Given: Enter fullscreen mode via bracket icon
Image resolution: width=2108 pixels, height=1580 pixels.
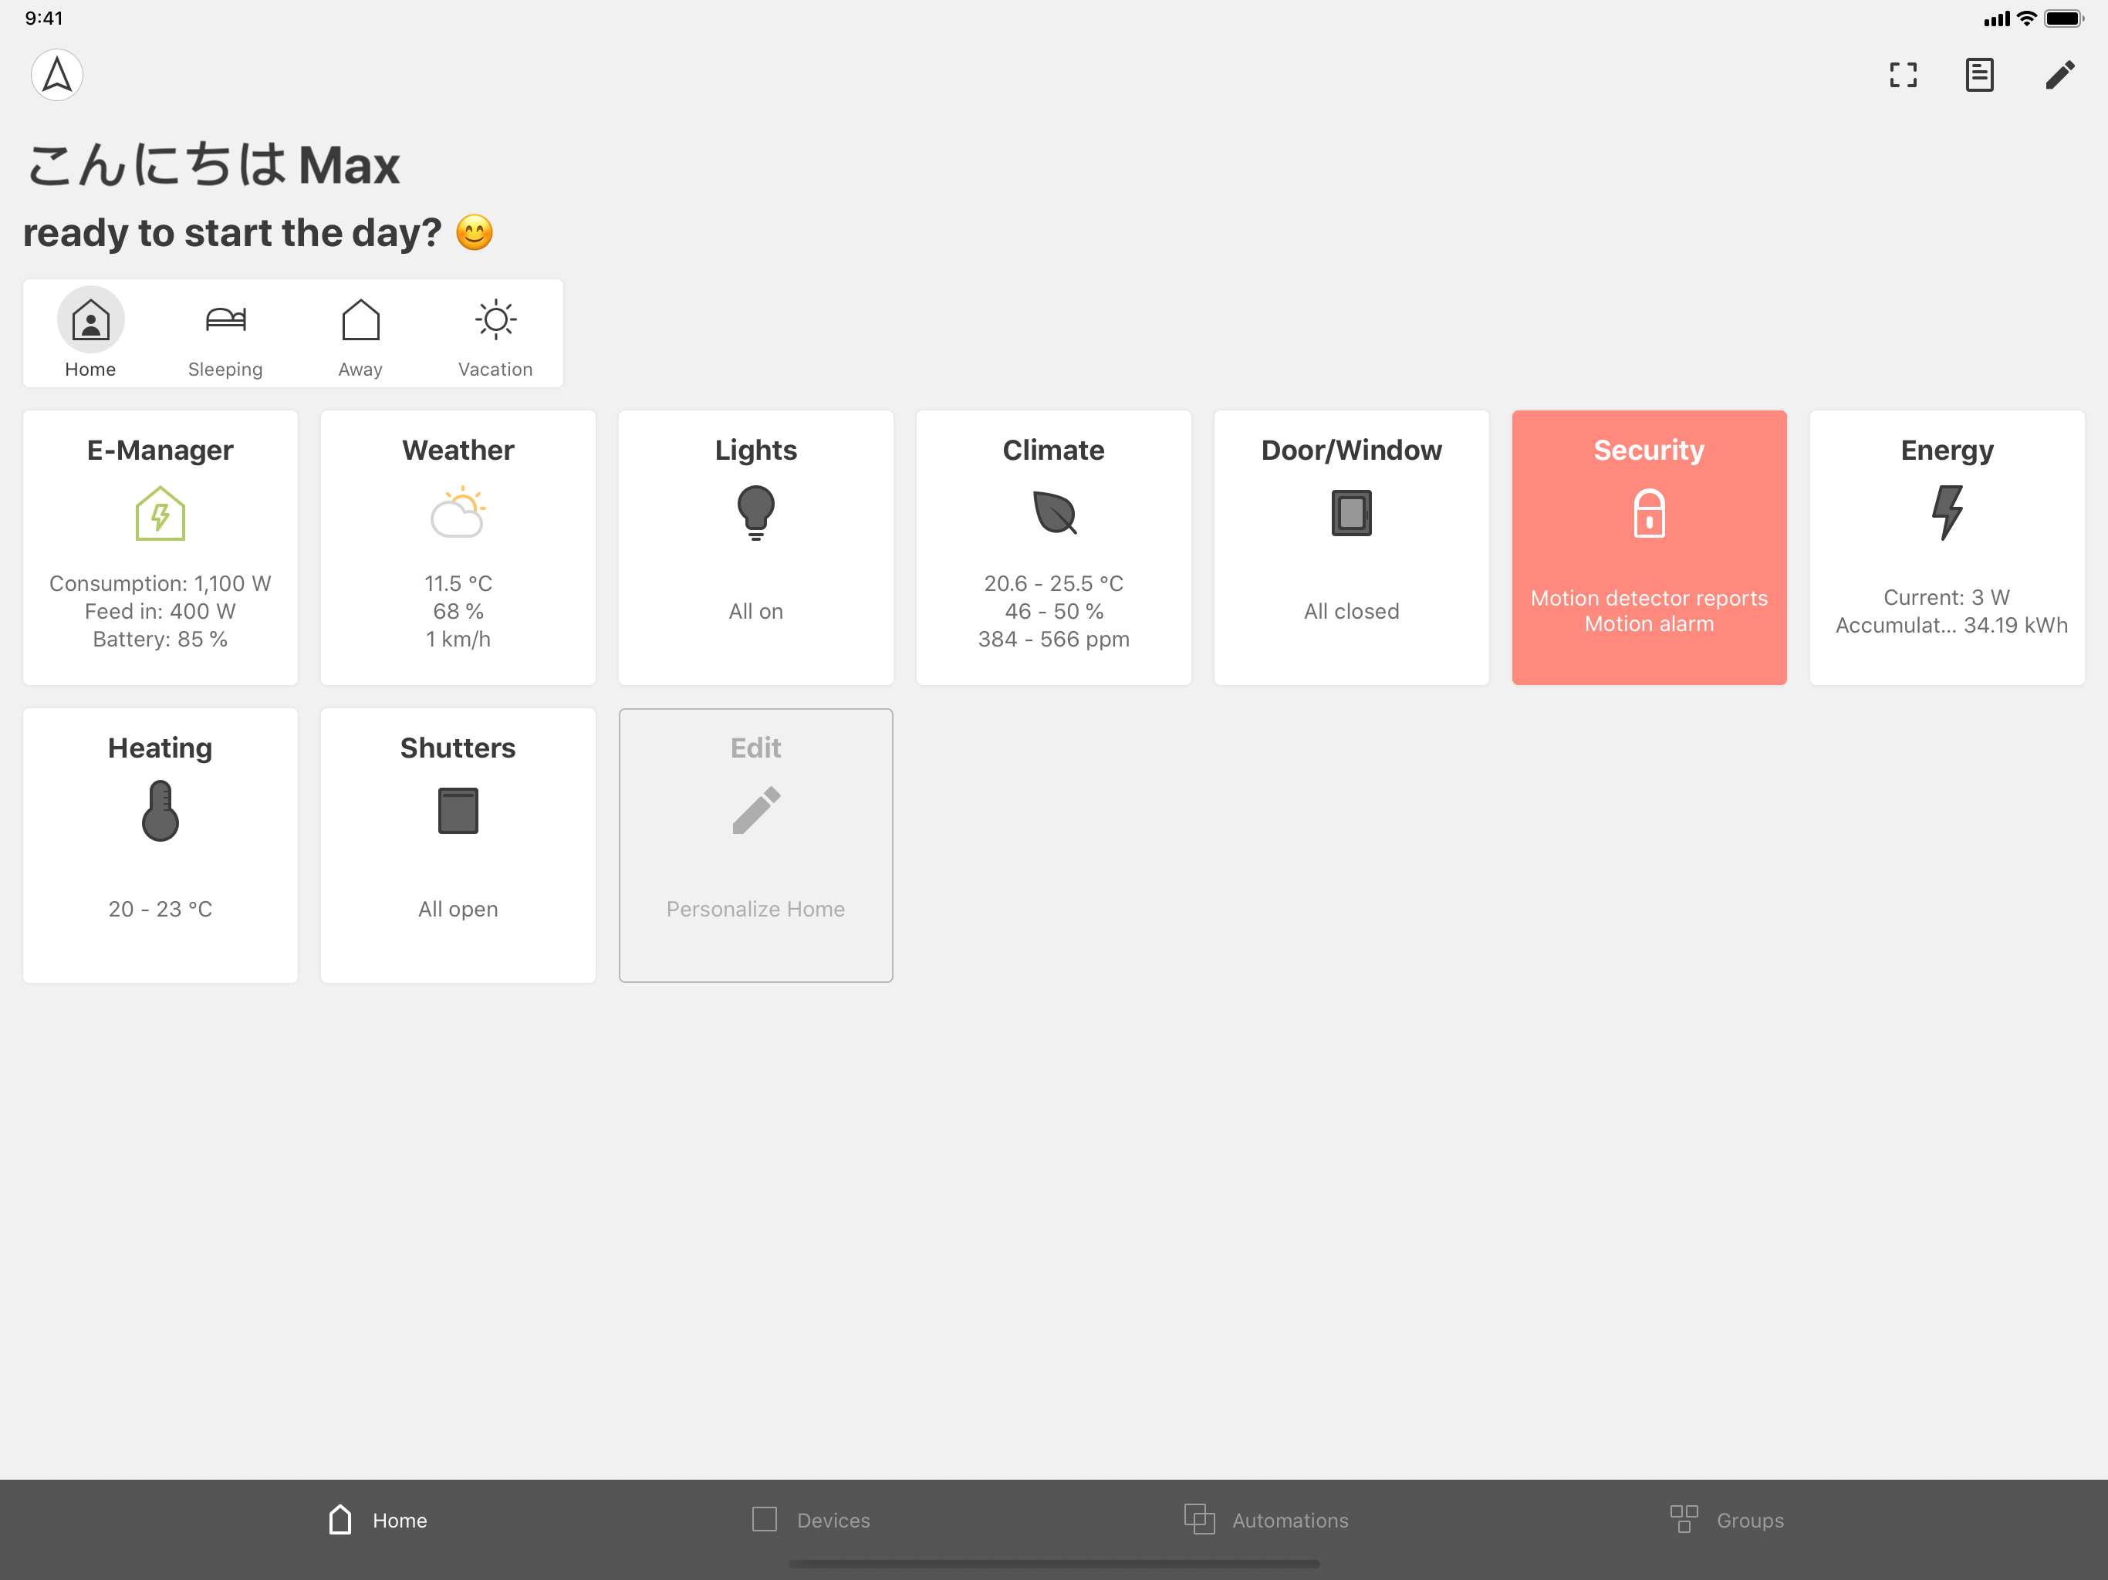Looking at the screenshot, I should click(x=1903, y=74).
